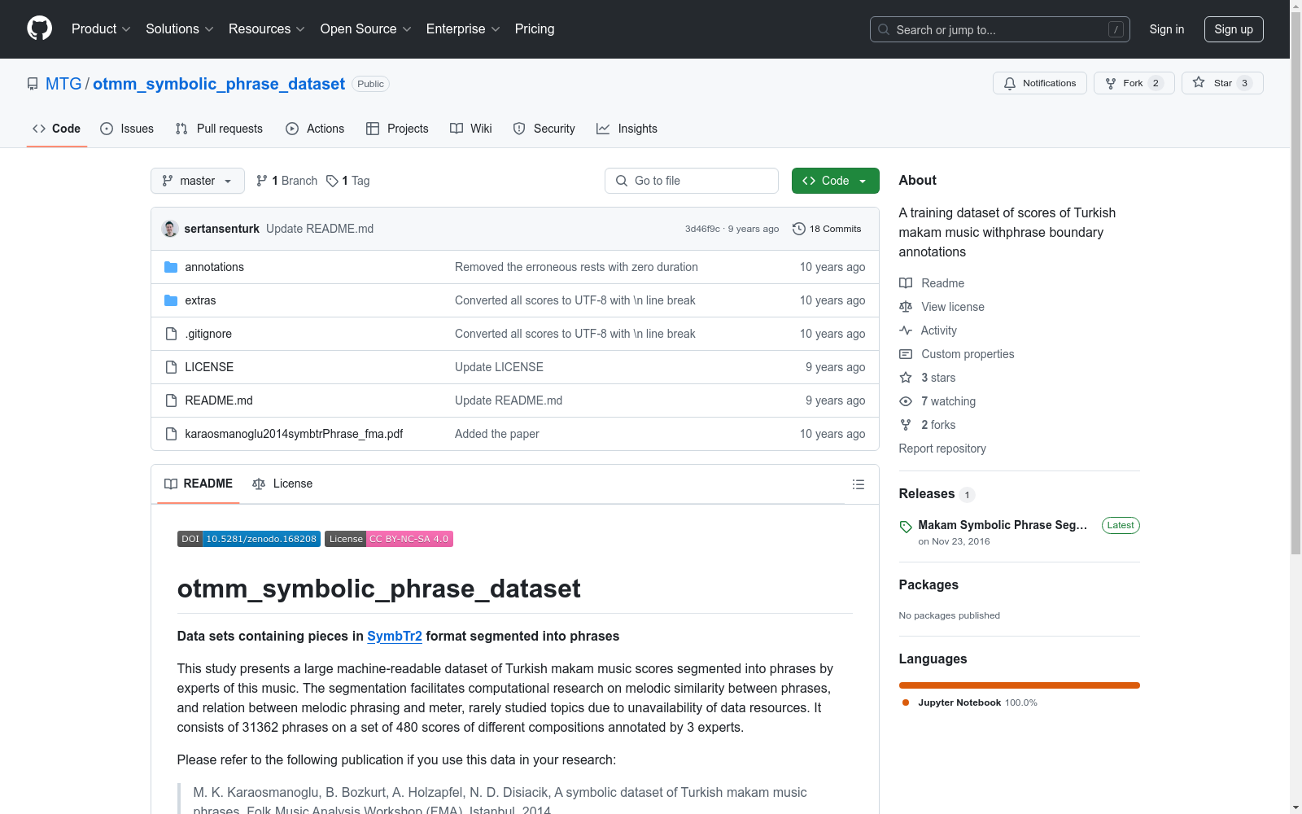
Task: Open the master branch selector
Action: click(198, 181)
